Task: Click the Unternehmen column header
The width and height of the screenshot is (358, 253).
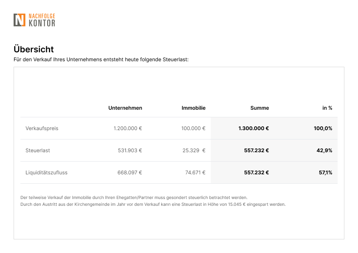Action: pos(125,108)
